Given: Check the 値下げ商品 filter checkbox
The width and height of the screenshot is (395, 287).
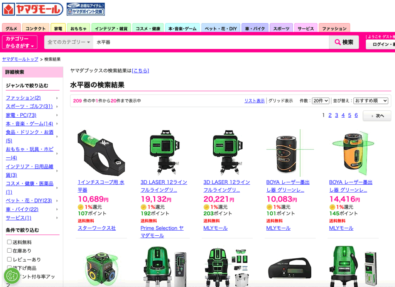Looking at the screenshot, I should [x=9, y=267].
